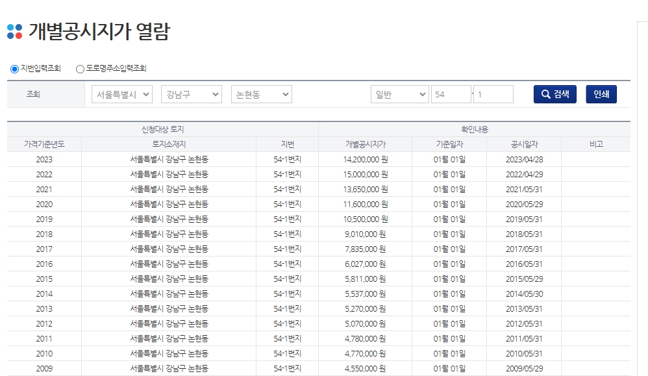Click the 신청대상 토지 header cell
Screen dimensions: 648x376
pyautogui.click(x=160, y=128)
